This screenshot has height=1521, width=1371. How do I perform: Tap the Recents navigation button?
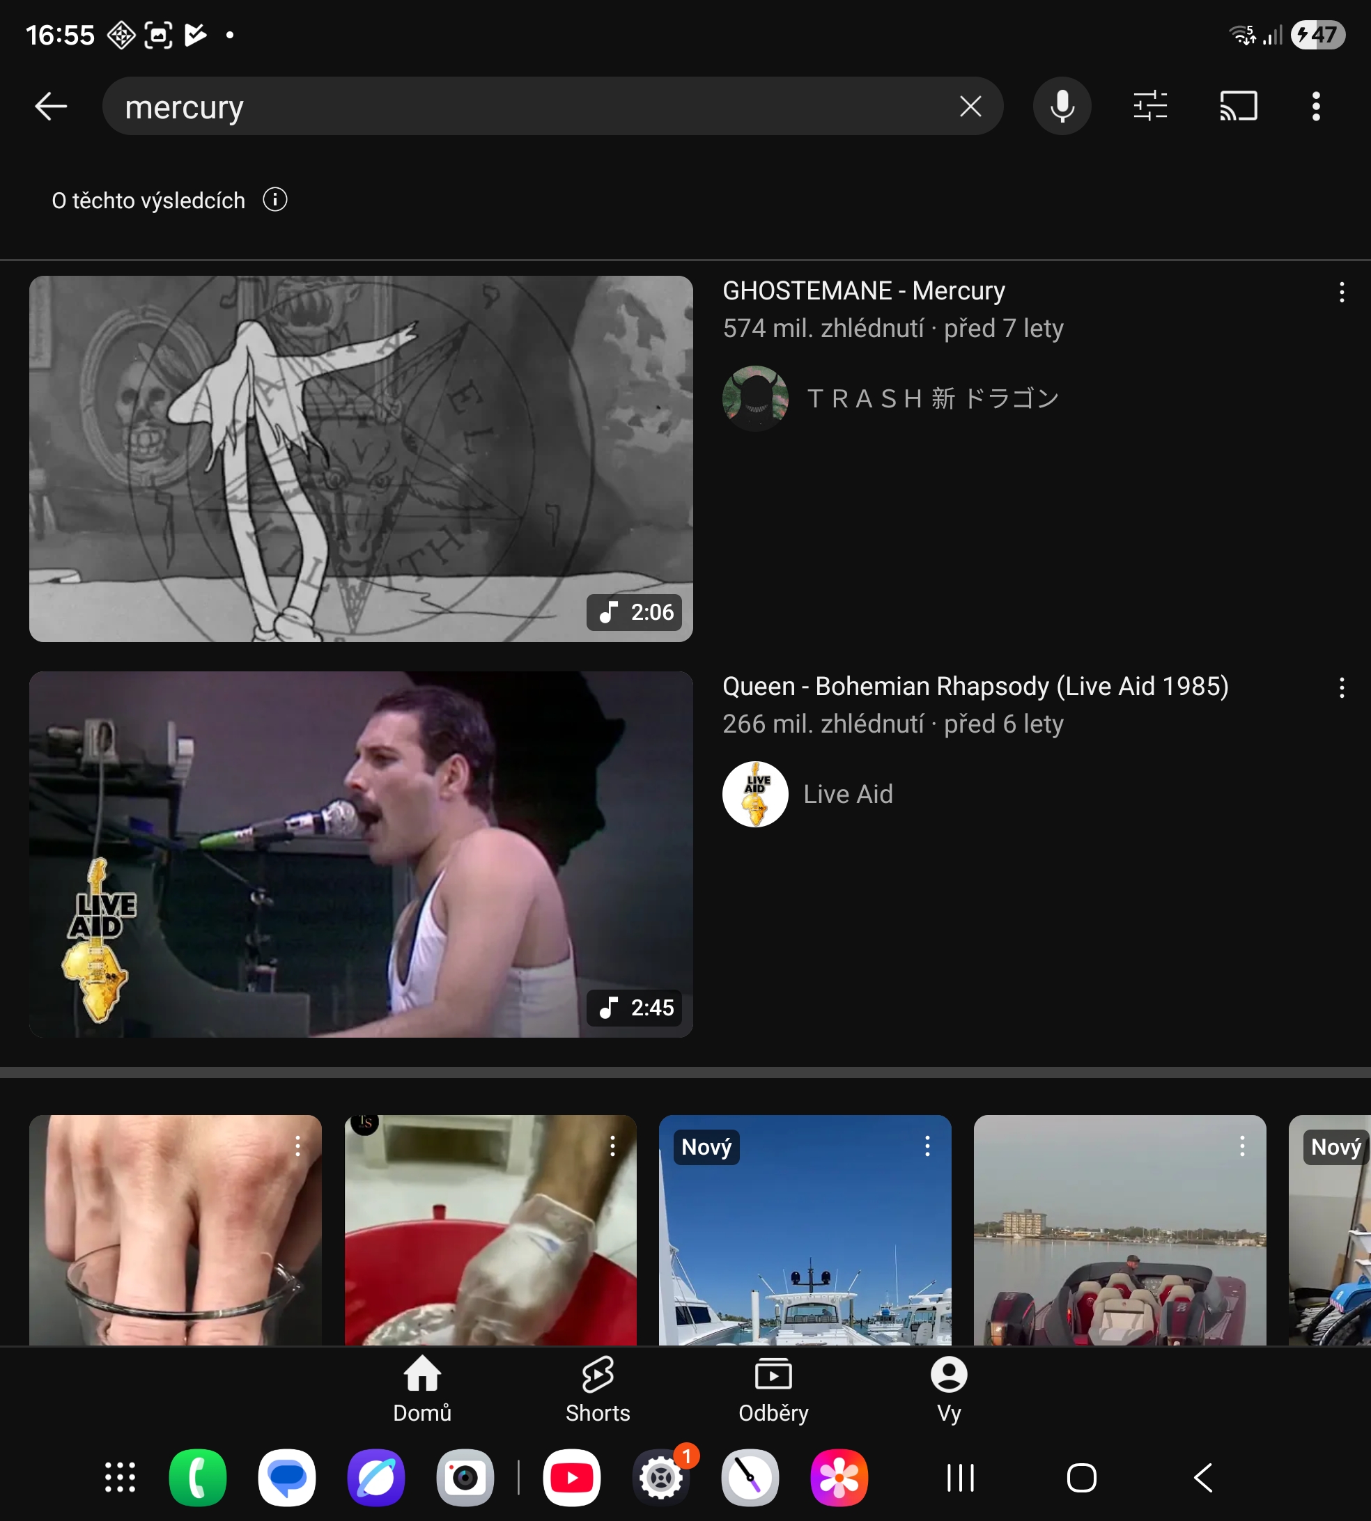click(961, 1477)
